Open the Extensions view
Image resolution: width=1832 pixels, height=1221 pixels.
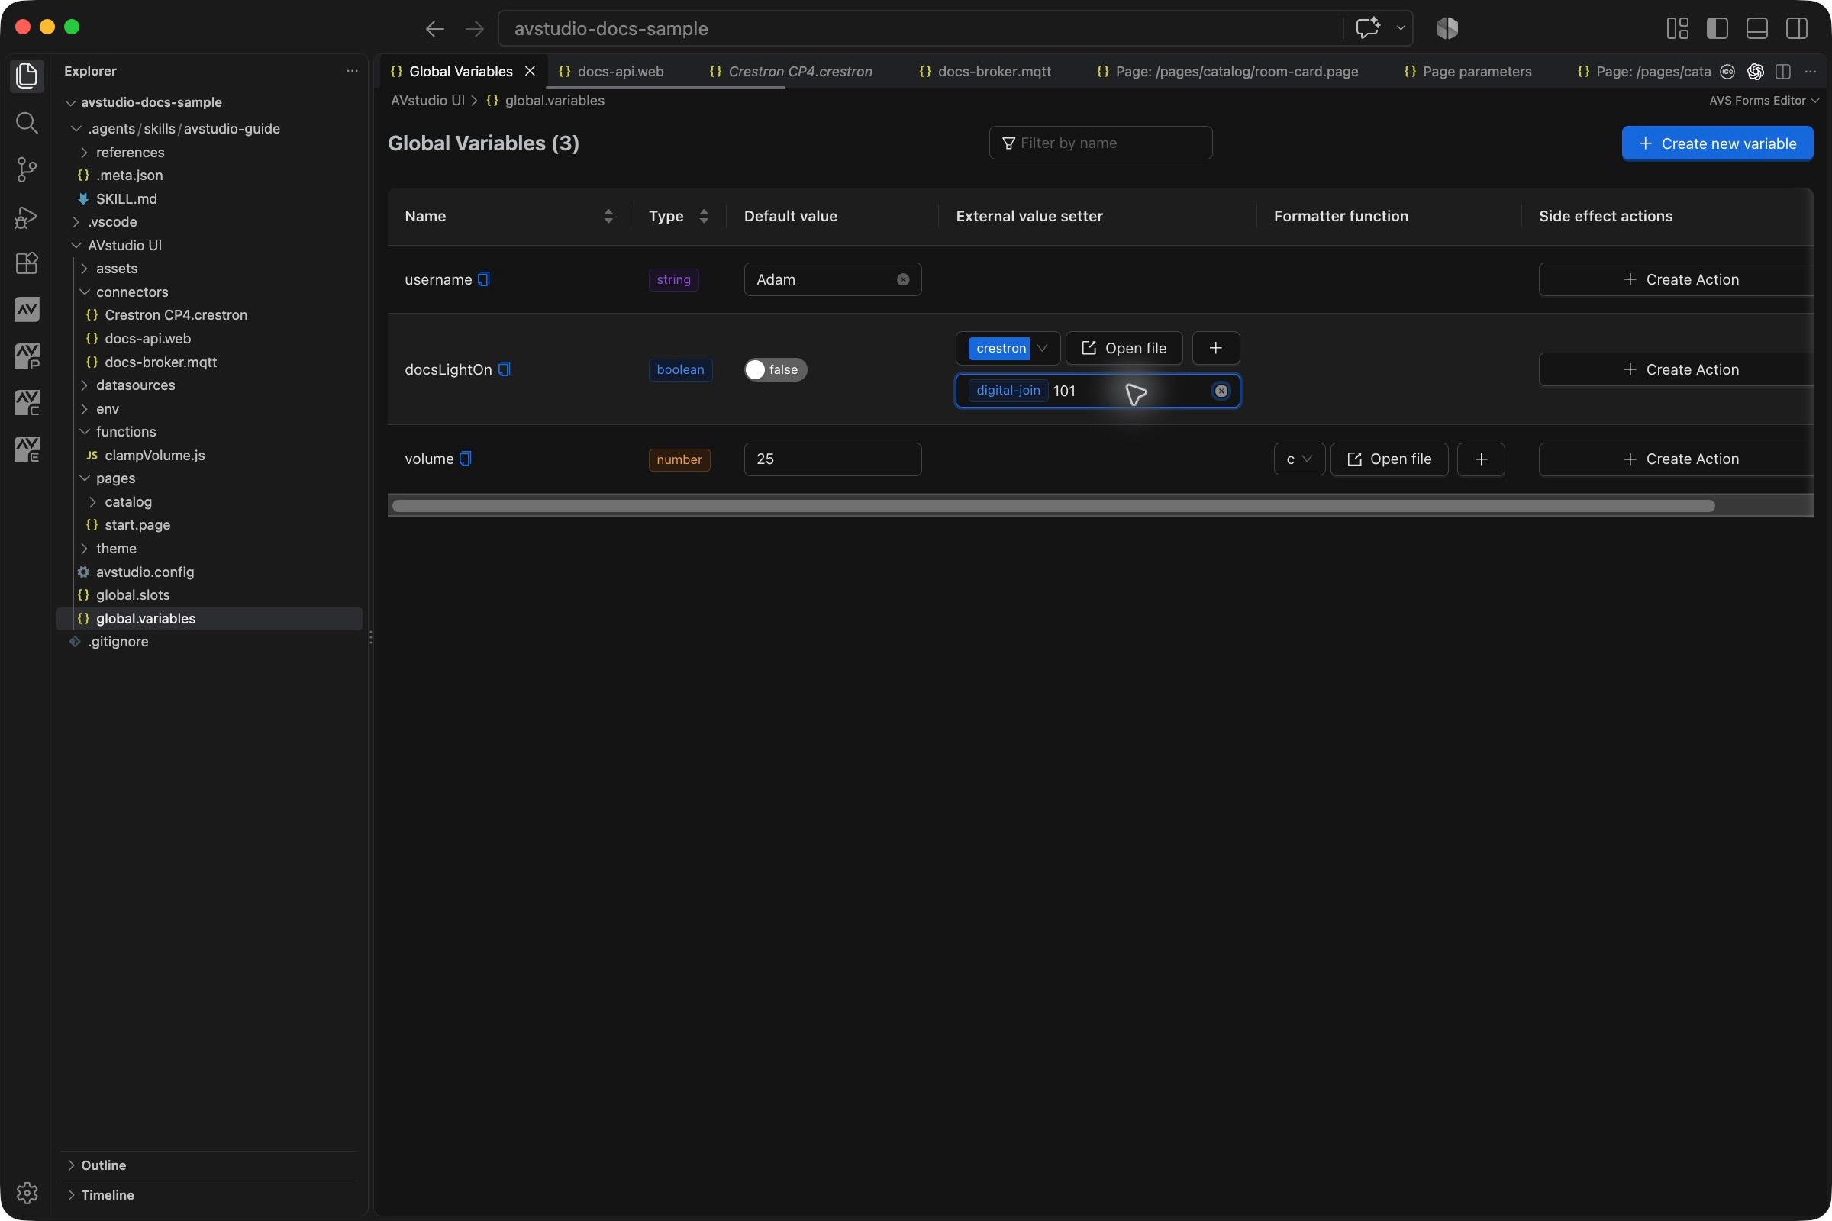coord(27,263)
